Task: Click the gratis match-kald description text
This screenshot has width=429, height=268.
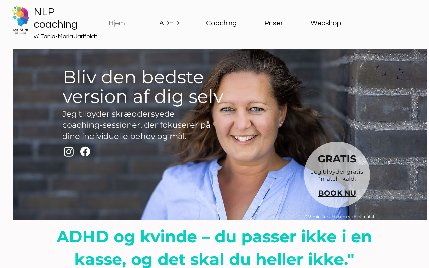Action: (x=337, y=175)
